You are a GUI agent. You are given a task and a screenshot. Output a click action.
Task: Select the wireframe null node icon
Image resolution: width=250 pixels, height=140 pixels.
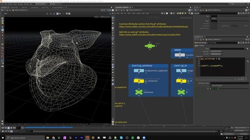click(x=139, y=92)
